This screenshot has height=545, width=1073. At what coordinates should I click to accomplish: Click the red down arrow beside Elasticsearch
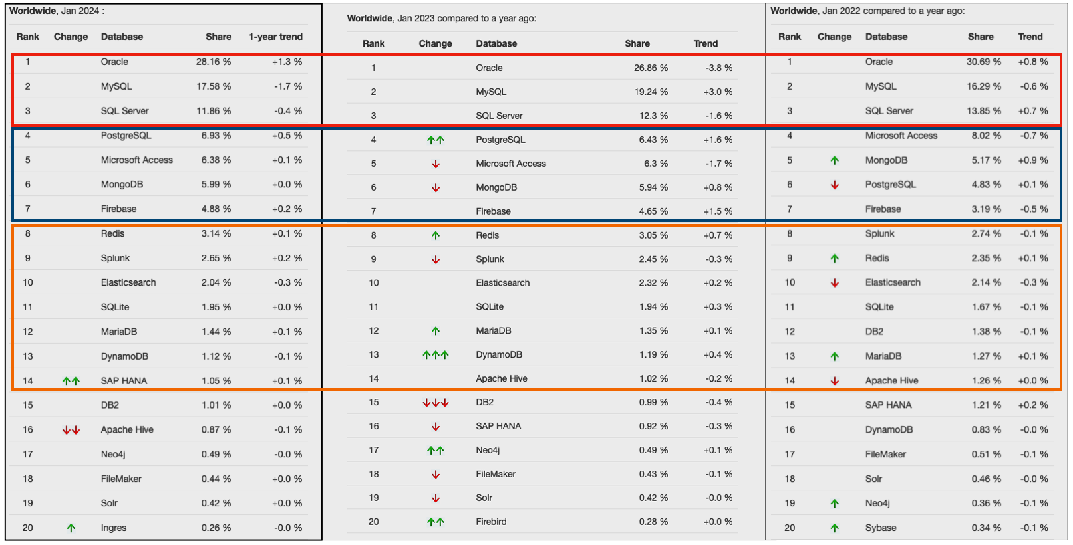point(835,283)
